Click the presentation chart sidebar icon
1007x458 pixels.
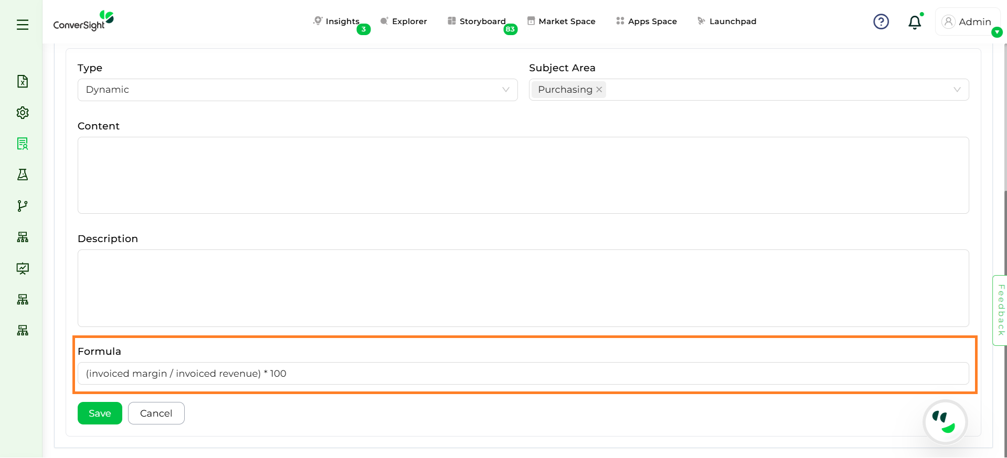(x=23, y=268)
